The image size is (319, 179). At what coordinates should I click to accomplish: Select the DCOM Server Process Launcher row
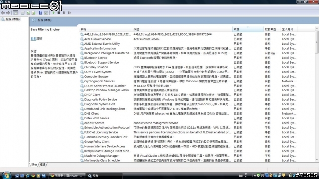(x=188, y=86)
